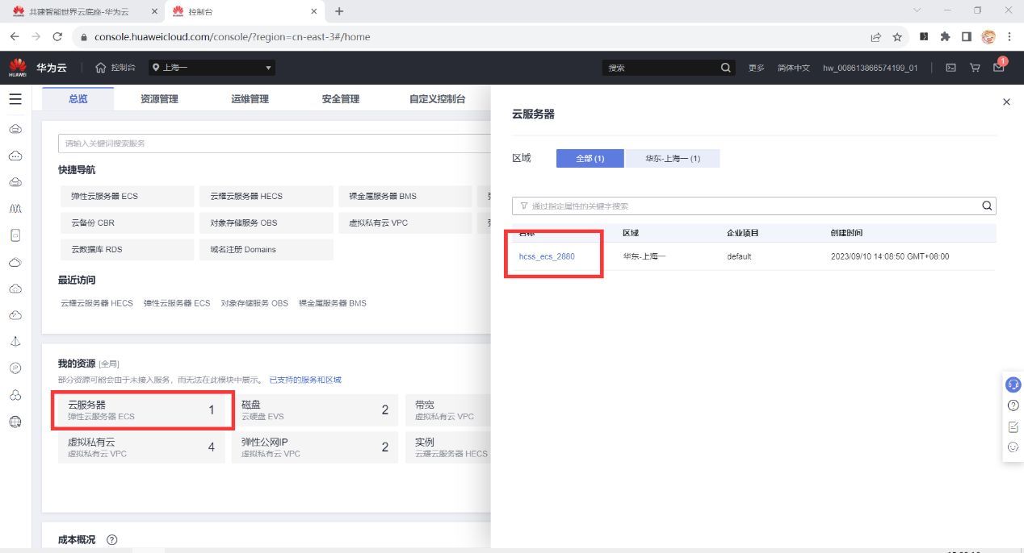Switch to the 资源管理 tab
This screenshot has width=1024, height=553.
159,99
